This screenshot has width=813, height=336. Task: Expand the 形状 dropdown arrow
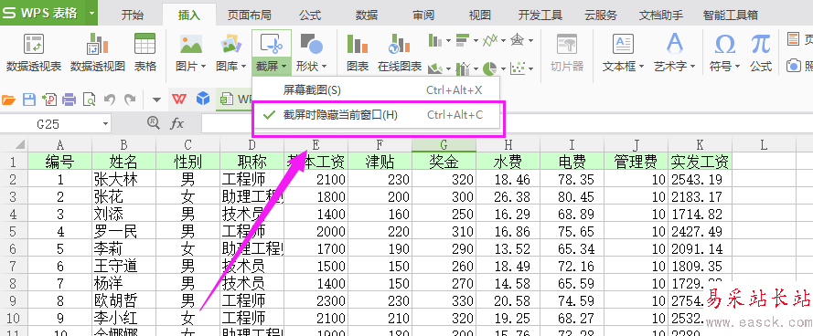324,67
